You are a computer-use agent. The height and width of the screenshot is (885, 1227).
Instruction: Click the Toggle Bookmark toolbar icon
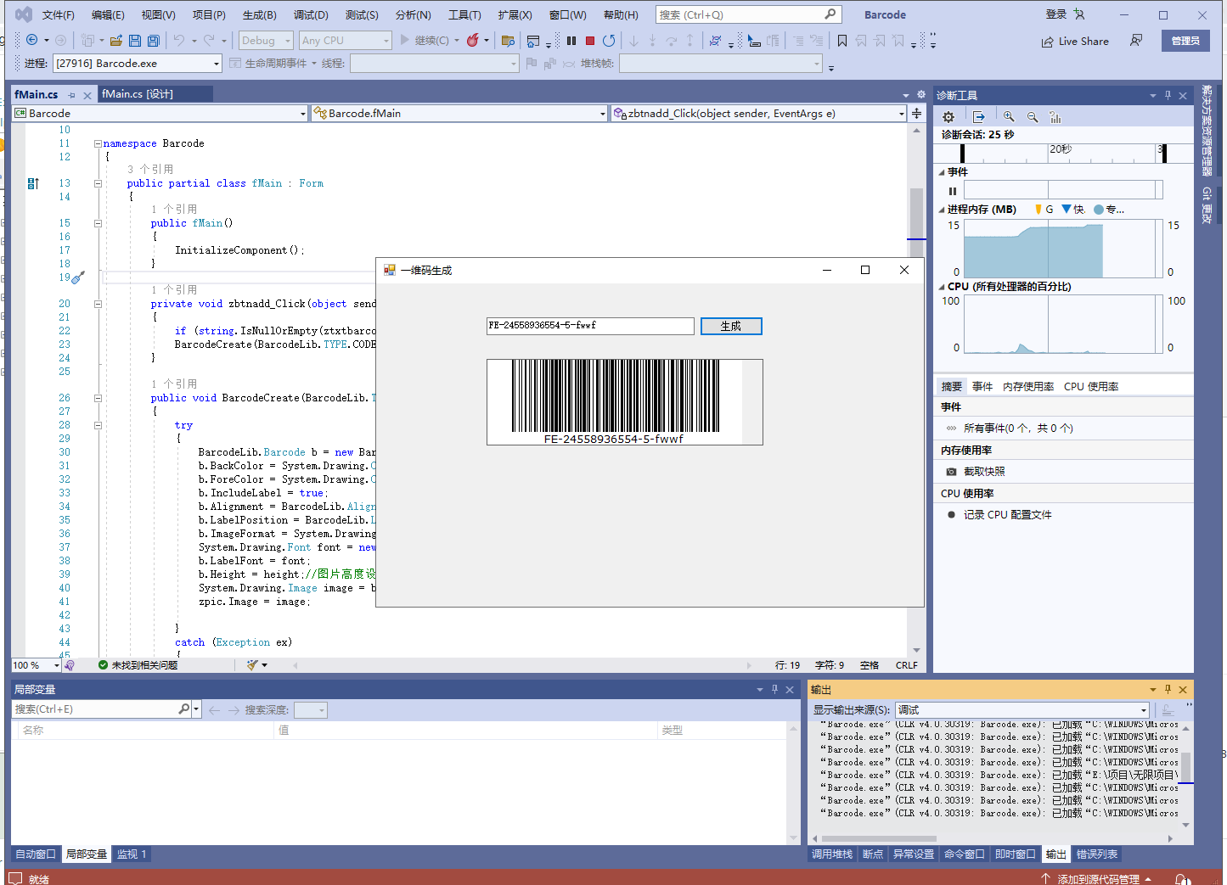(842, 41)
